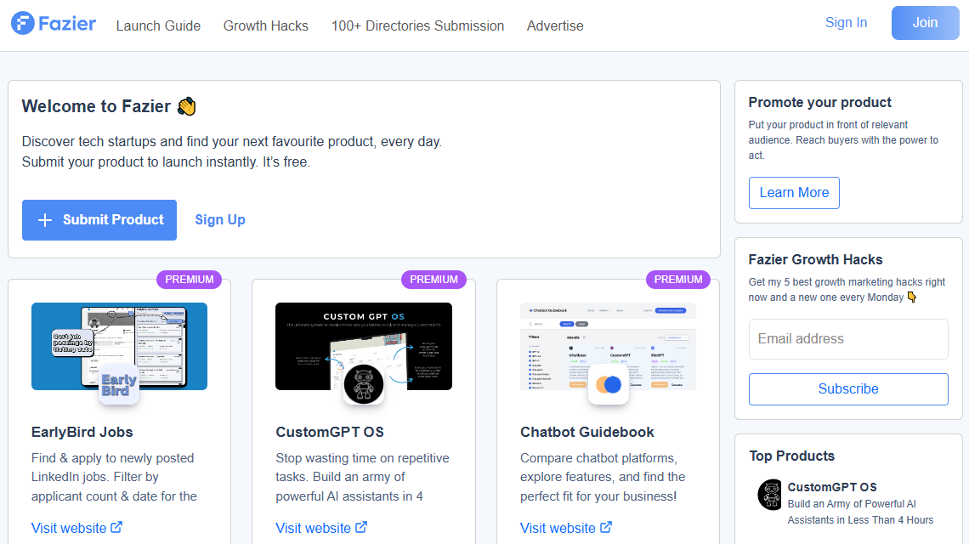Click the Sign Up link

pyautogui.click(x=220, y=220)
